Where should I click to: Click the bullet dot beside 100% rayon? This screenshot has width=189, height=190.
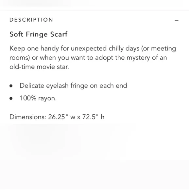[11, 98]
